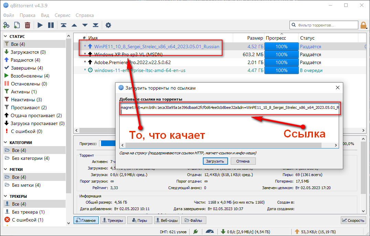The width and height of the screenshot is (370, 236).
Task: Click the Загрузить button in dialog
Action: click(215, 161)
